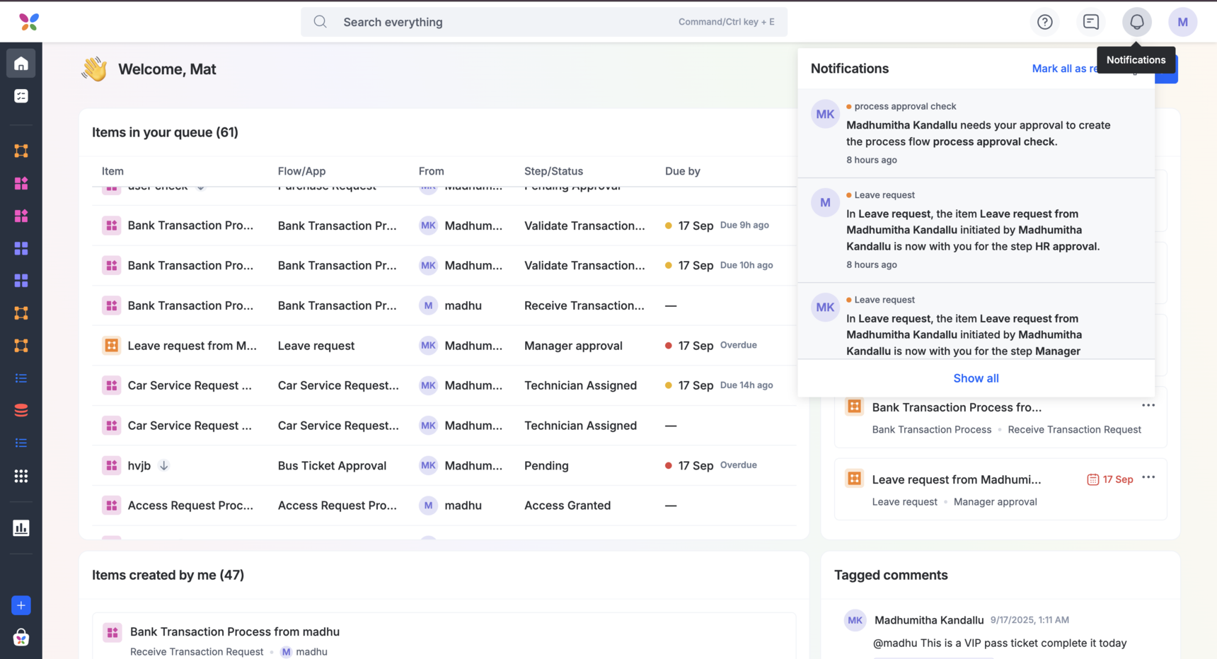Click the tasks checklist icon in sidebar
Viewport: 1217px width, 659px height.
pyautogui.click(x=21, y=96)
